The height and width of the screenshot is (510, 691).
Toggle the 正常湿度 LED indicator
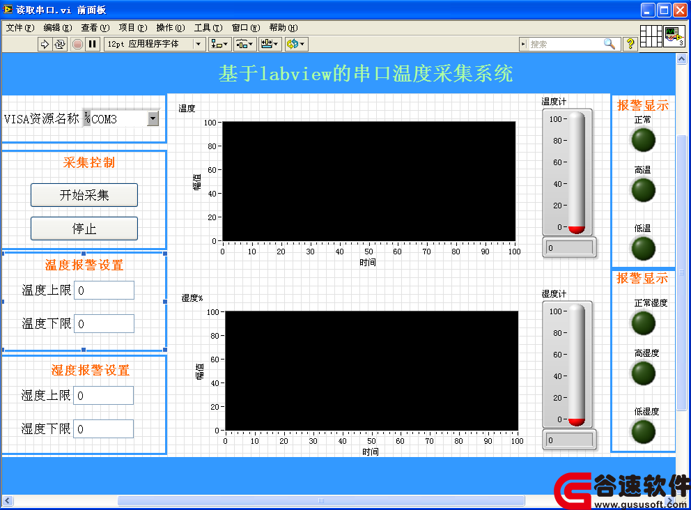[x=644, y=323]
